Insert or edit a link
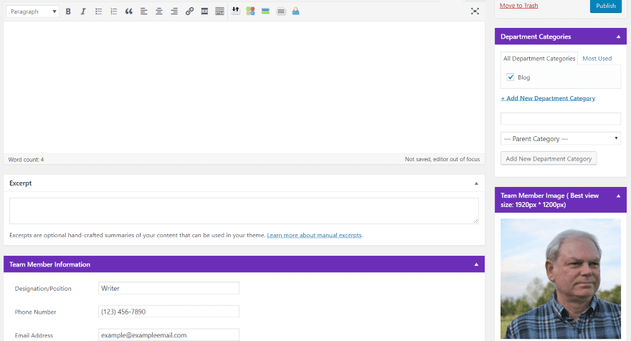The image size is (631, 341). point(189,11)
